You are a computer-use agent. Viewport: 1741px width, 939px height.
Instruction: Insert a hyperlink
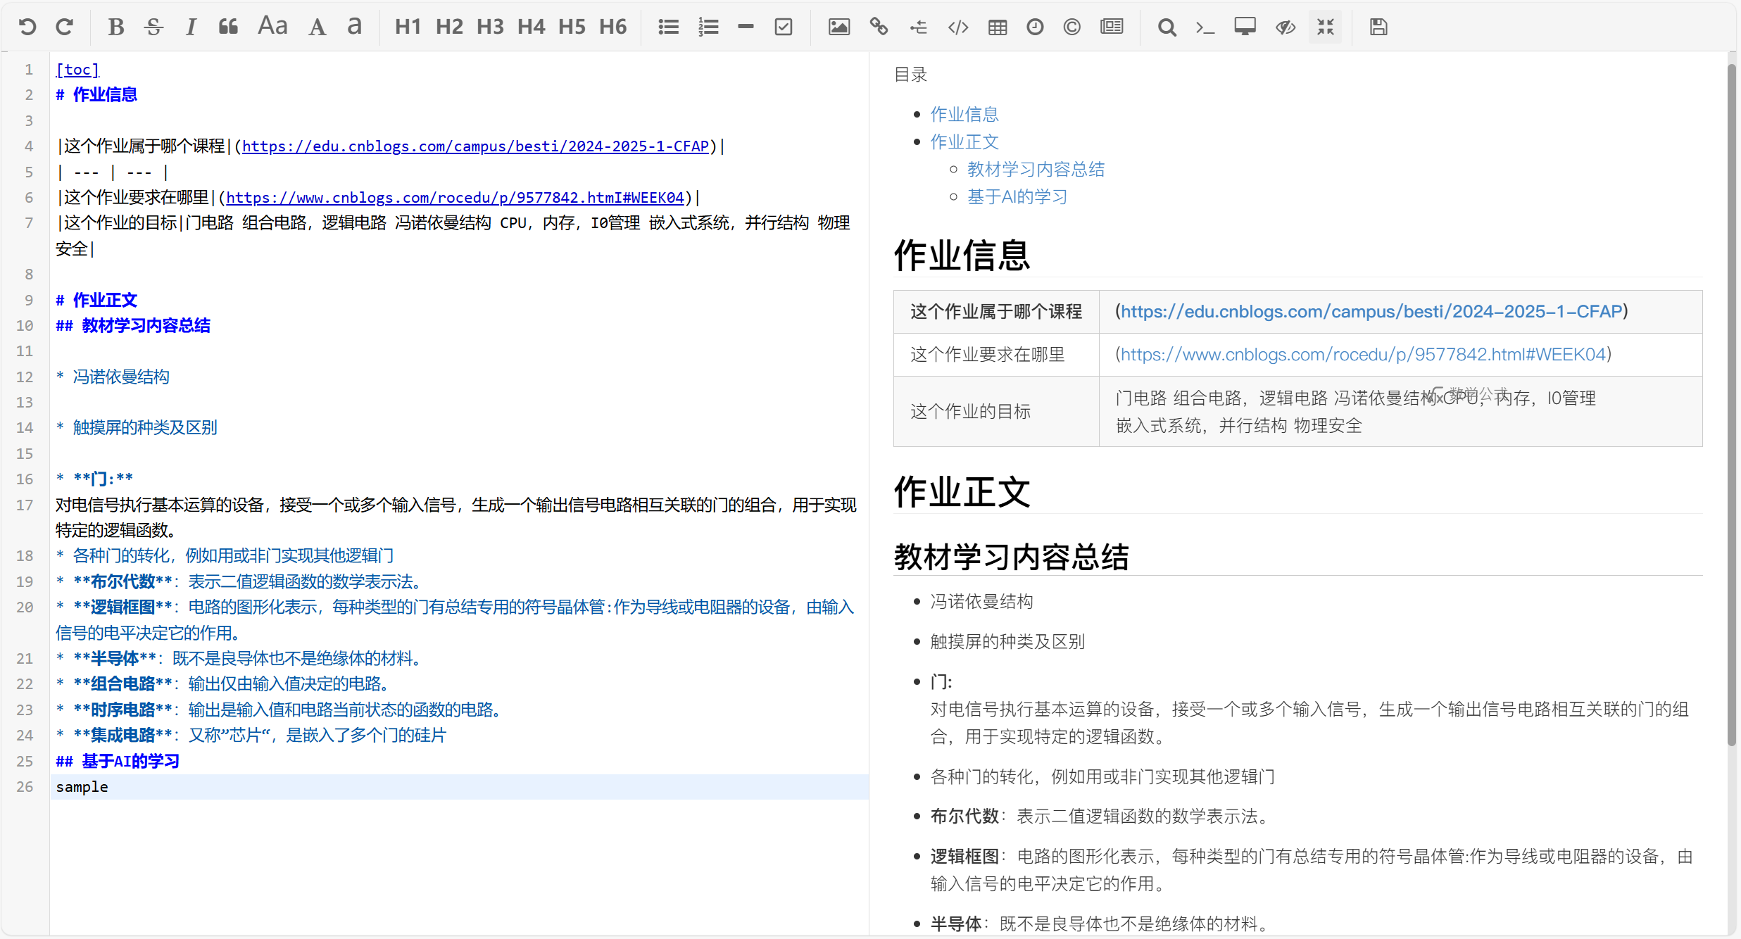879,27
